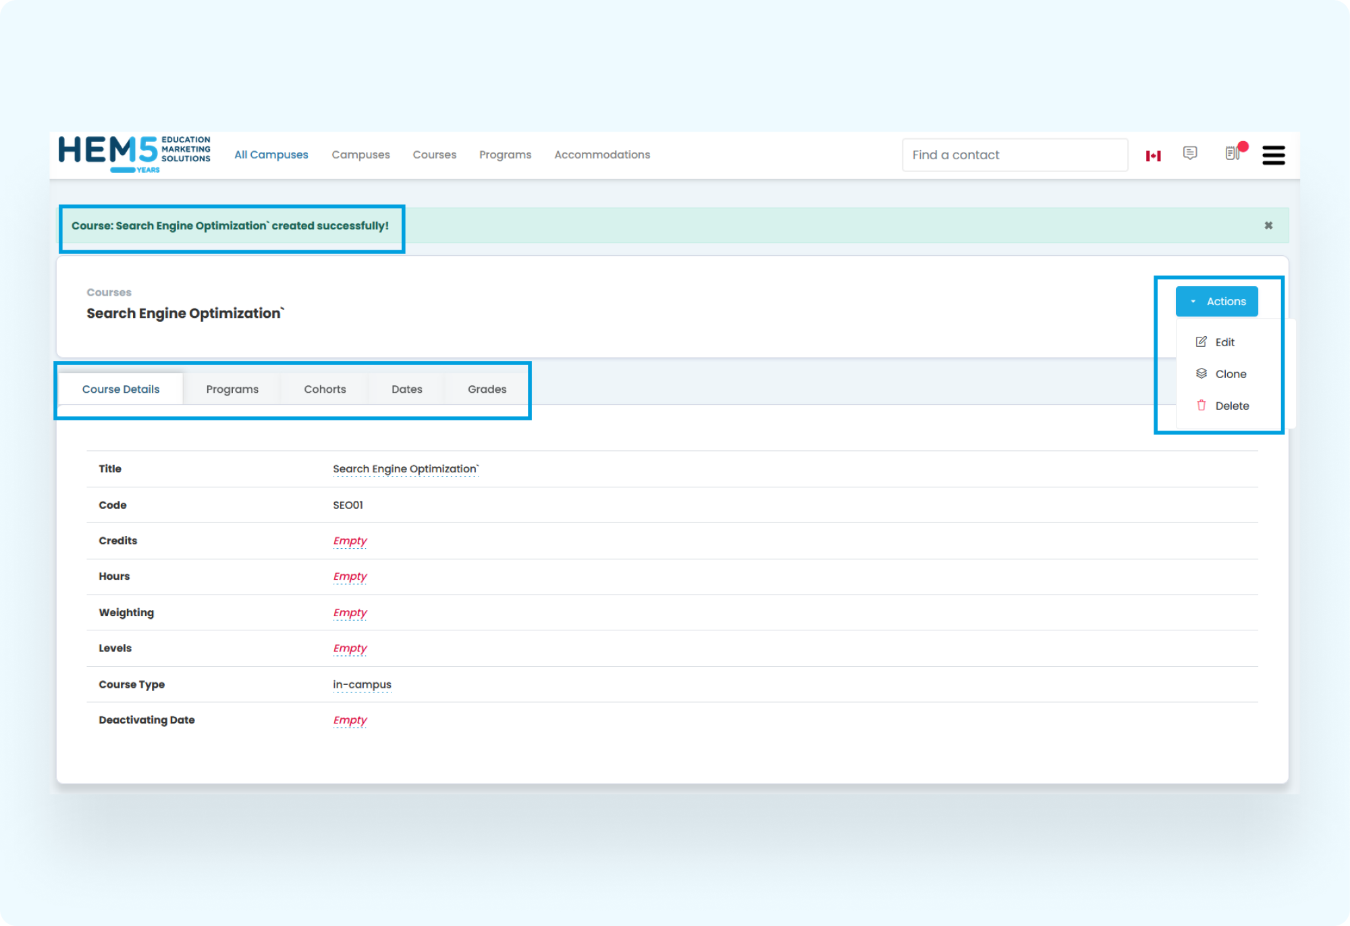Open the chat messages icon
1350x926 pixels.
1190,153
